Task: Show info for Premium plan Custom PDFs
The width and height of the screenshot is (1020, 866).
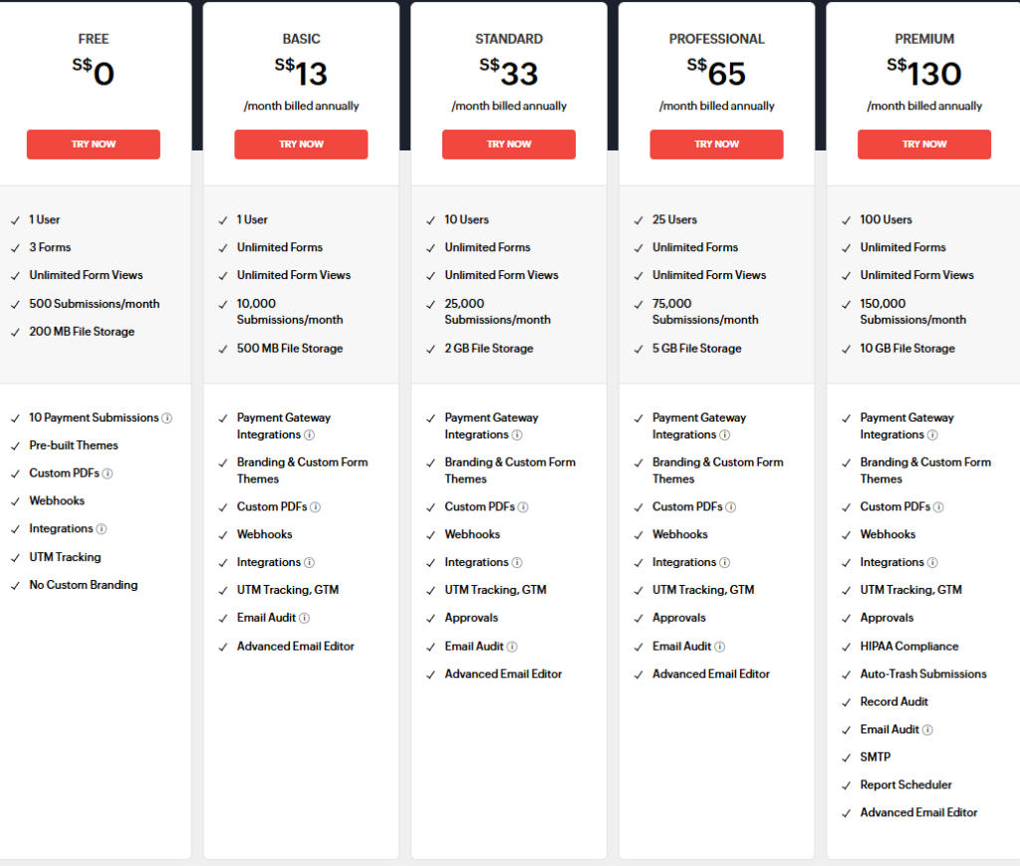Action: click(938, 507)
